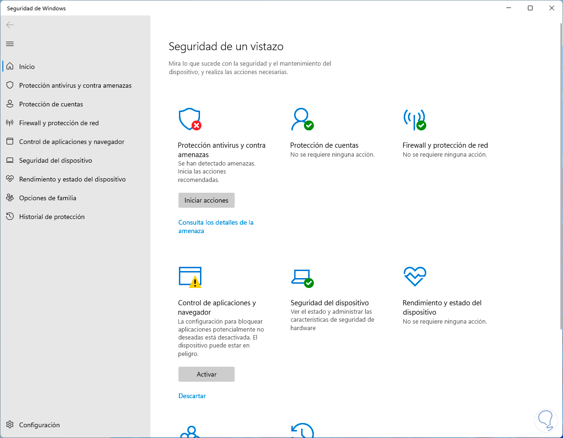The width and height of the screenshot is (563, 438).
Task: Minimize the Seguridad de Windows window
Action: (x=509, y=8)
